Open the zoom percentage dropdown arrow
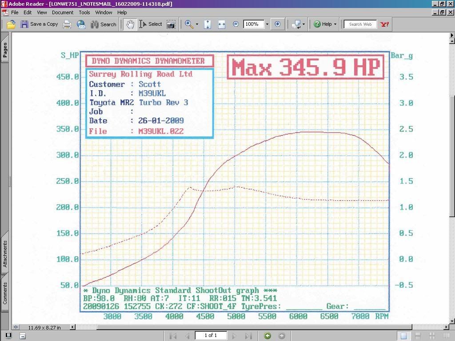 coord(267,24)
